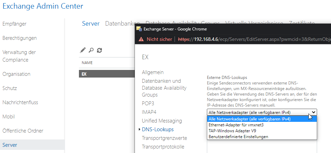
Task: Select DNS-Lookups in the dialog
Action: [x=158, y=129]
